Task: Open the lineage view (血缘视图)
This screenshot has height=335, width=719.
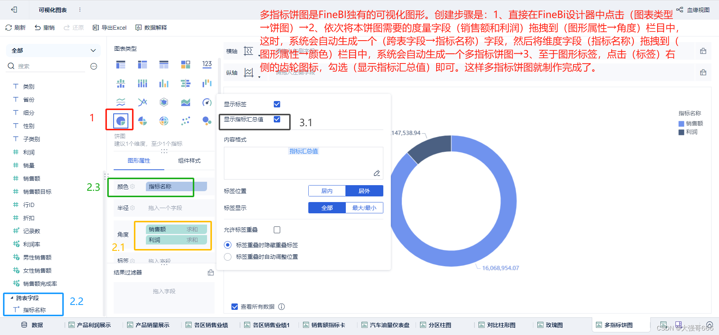Action: 693,10
